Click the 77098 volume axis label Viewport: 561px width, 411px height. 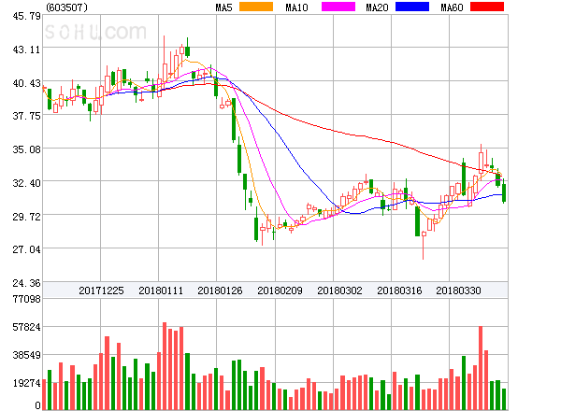click(26, 299)
